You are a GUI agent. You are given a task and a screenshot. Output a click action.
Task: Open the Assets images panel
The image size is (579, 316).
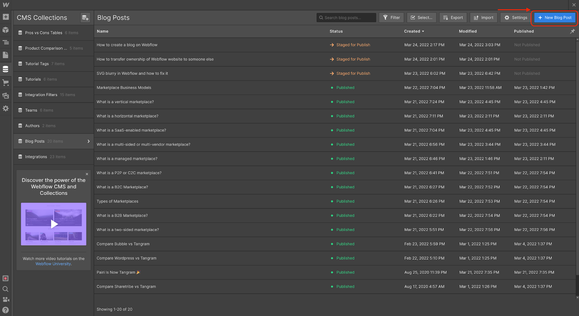point(5,96)
